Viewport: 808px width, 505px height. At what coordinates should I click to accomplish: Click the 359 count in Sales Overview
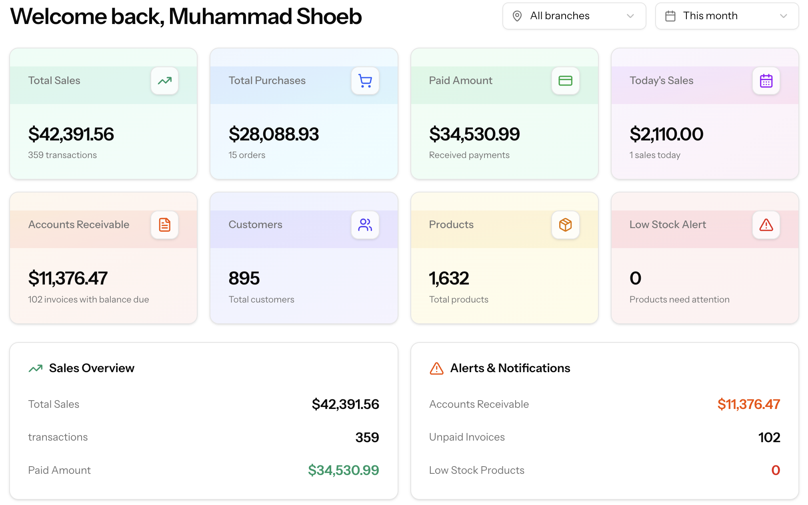(x=367, y=437)
